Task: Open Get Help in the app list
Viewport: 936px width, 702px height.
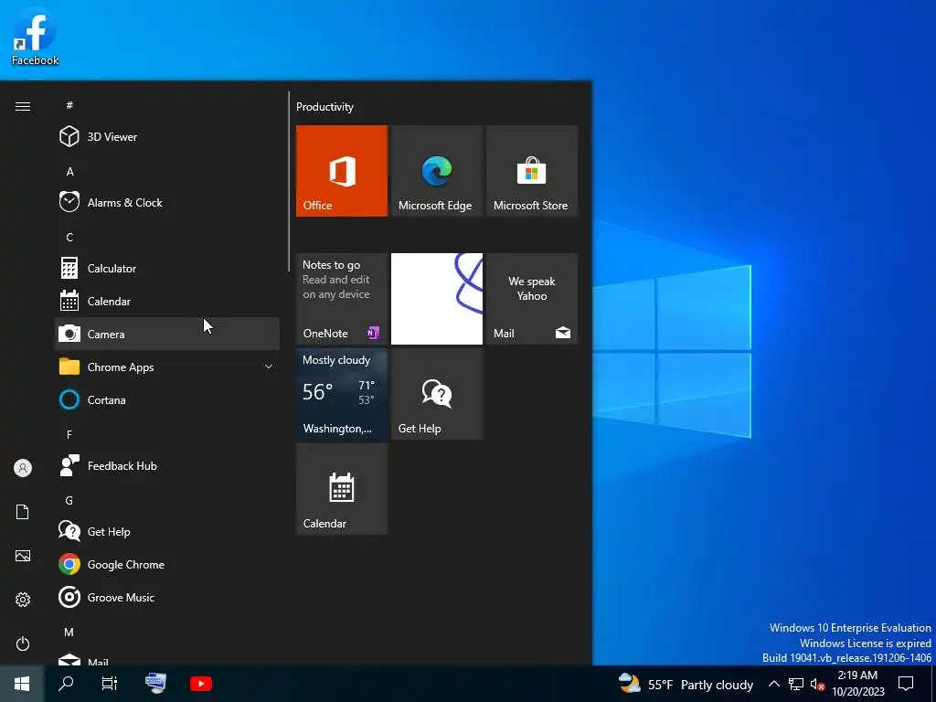Action: (x=167, y=531)
